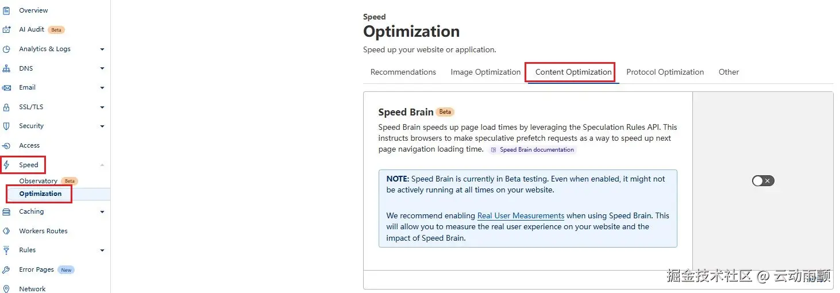Viewport: 840px width, 293px height.
Task: Click the Email envelope icon
Action: [x=6, y=88]
